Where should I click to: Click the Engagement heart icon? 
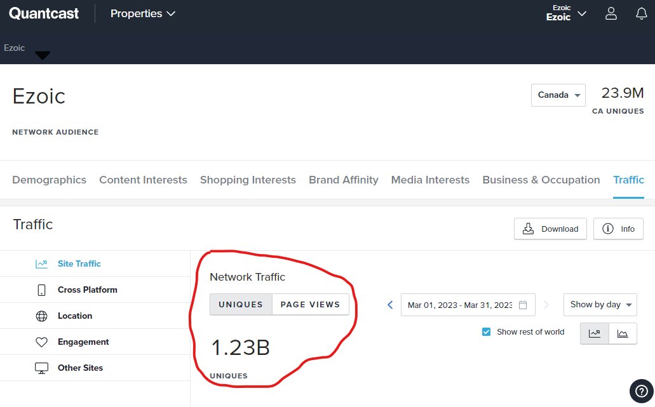41,342
